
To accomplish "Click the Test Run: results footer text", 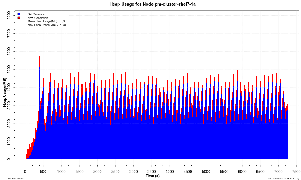I will coord(15,178).
